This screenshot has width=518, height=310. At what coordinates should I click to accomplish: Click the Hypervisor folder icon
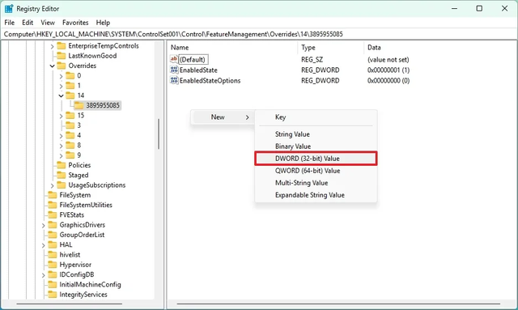click(x=53, y=265)
